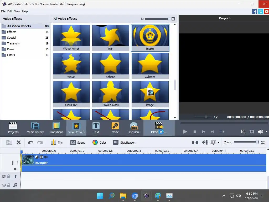Toggle text track visibility eye

(4, 176)
